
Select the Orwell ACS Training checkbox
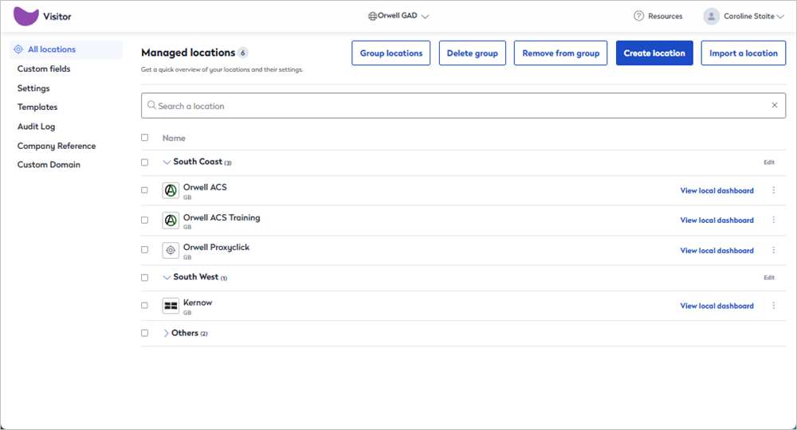point(145,221)
